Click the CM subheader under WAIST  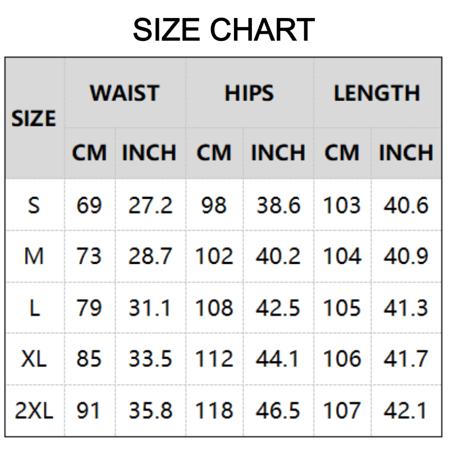[89, 153]
